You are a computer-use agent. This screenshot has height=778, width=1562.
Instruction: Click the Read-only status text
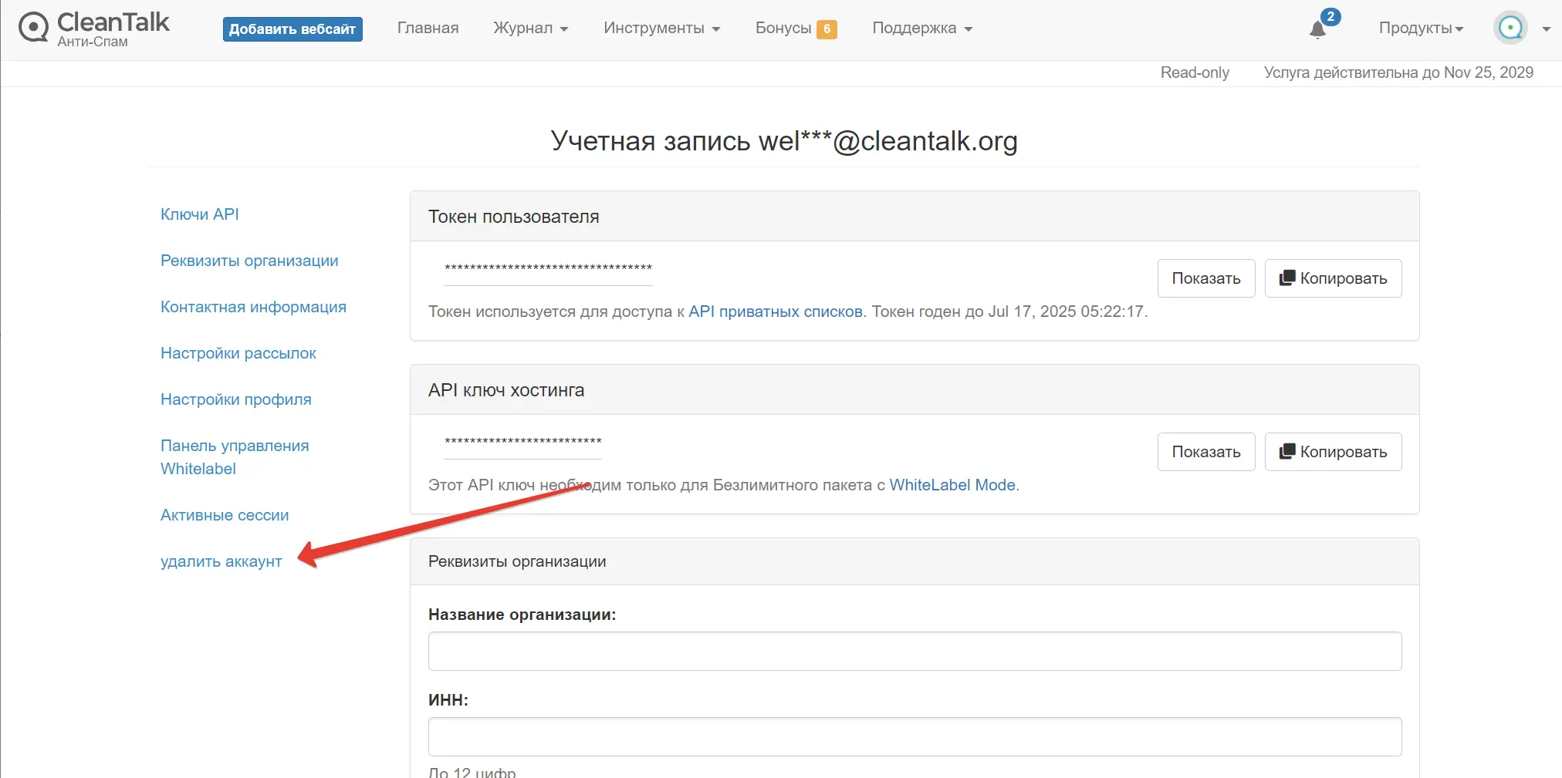[x=1195, y=72]
